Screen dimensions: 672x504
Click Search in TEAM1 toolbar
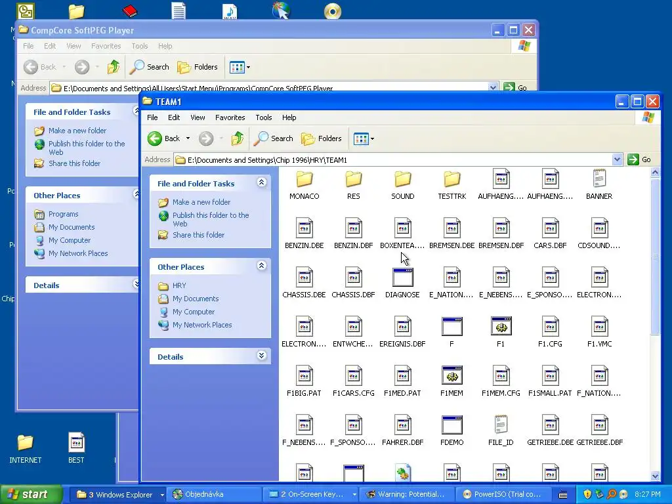pyautogui.click(x=274, y=138)
